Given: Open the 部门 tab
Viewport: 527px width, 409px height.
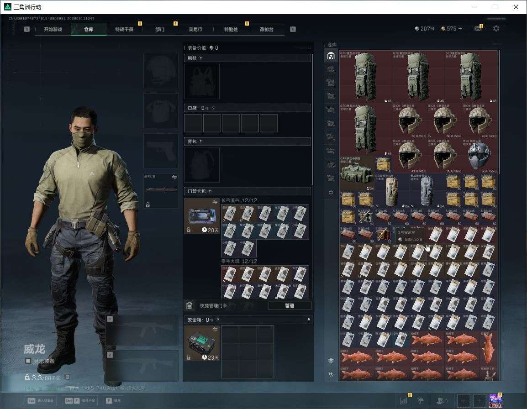Looking at the screenshot, I should tap(160, 29).
